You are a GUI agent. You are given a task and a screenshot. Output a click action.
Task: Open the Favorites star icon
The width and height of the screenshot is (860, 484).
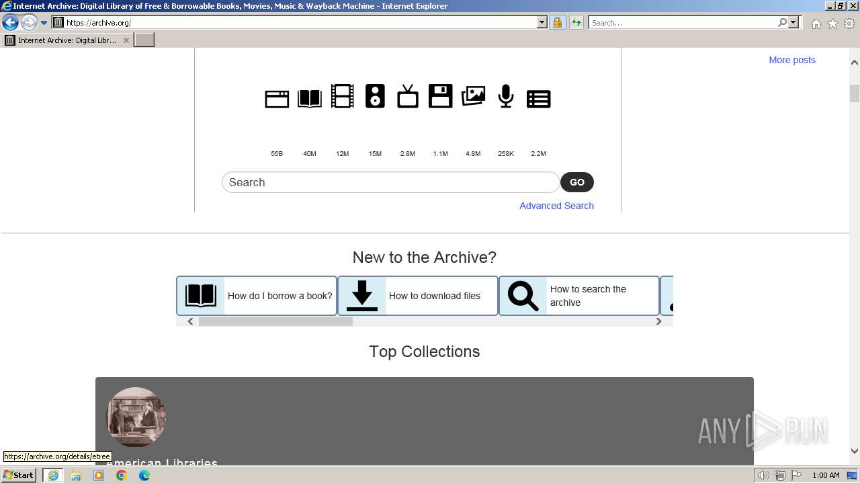(x=832, y=24)
